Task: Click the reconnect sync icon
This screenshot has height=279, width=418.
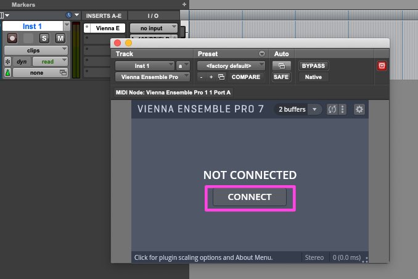Action: click(x=332, y=109)
